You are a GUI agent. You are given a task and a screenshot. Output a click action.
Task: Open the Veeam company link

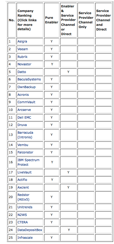tap(23, 49)
